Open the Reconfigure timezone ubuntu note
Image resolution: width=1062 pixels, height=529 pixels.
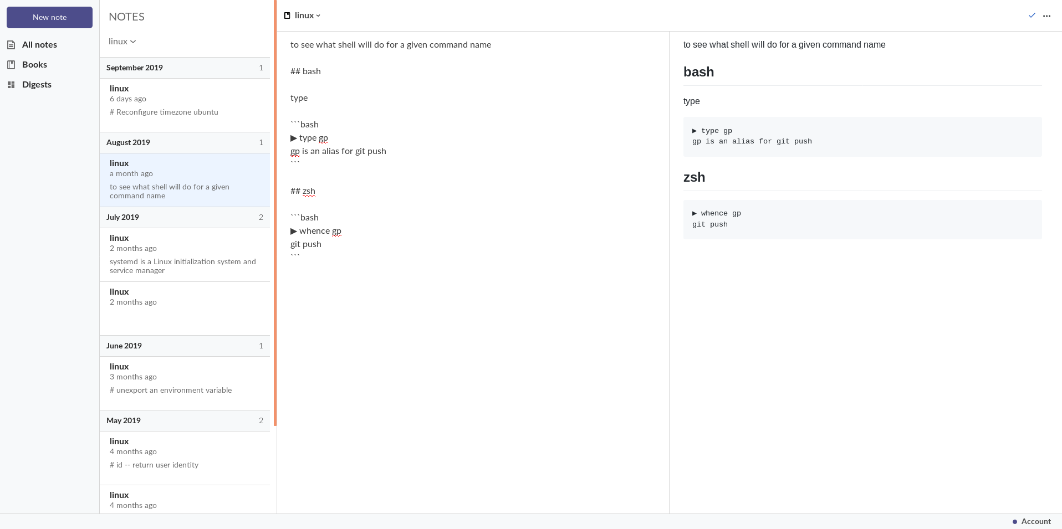pyautogui.click(x=185, y=105)
